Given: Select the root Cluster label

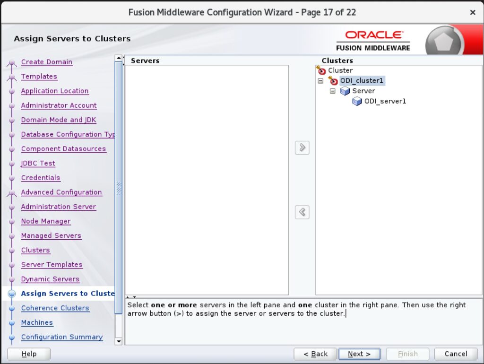Looking at the screenshot, I should (340, 70).
